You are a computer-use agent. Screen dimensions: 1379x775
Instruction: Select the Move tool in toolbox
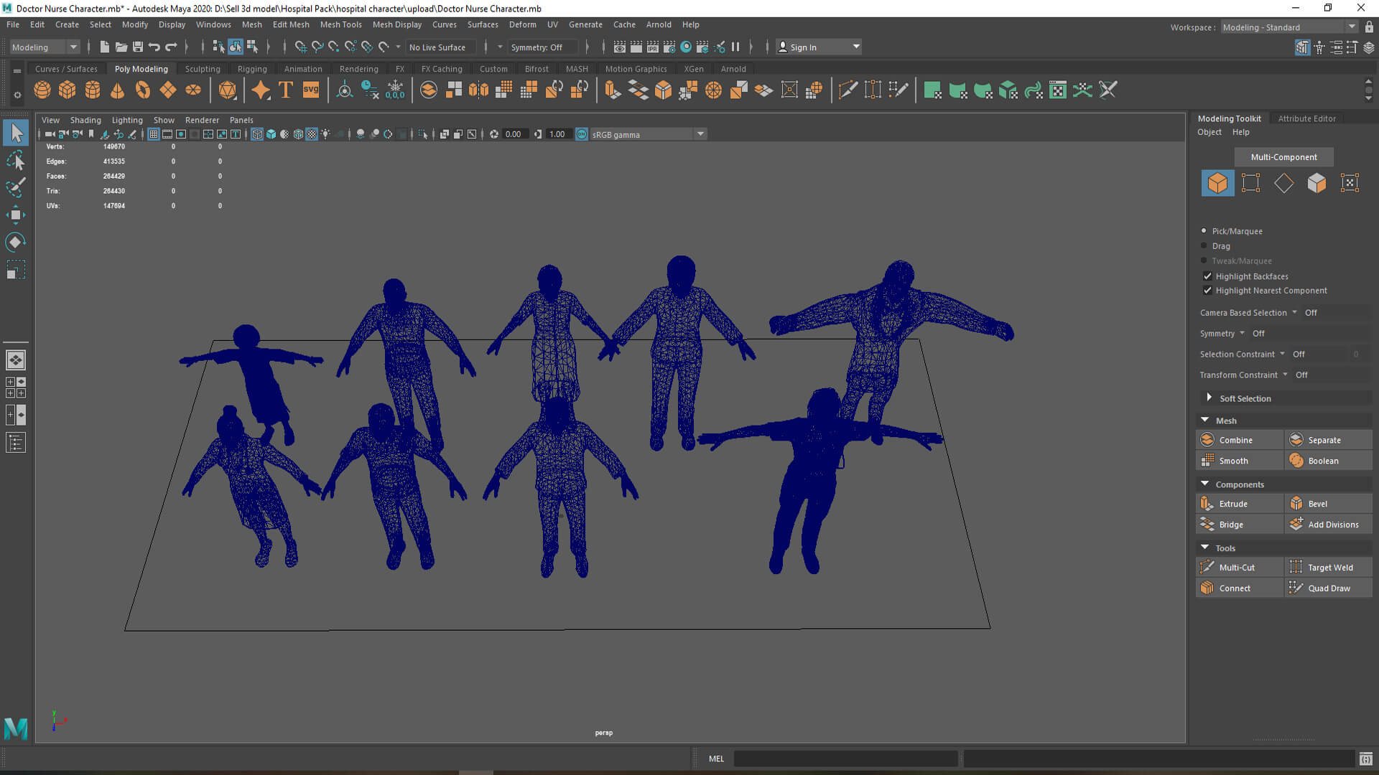tap(15, 215)
